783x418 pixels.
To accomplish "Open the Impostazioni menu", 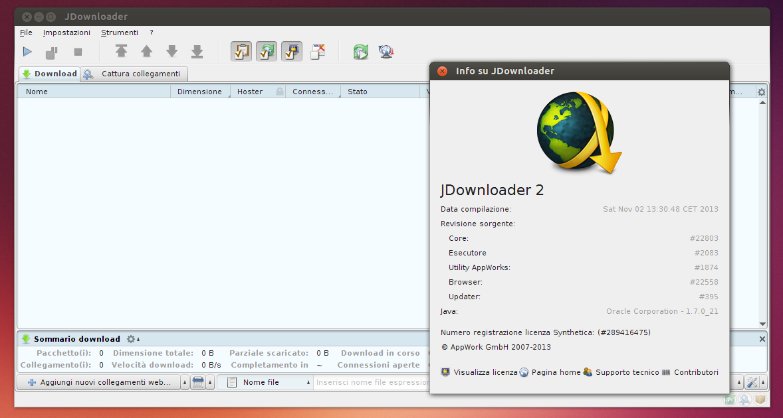I will pos(66,33).
